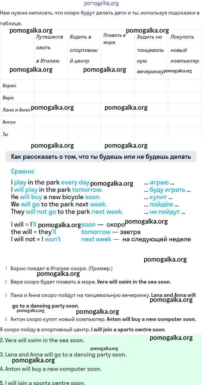This screenshot has width=202, height=385.
Task: Click the "Плавать в море" column header
Action: pos(114,39)
